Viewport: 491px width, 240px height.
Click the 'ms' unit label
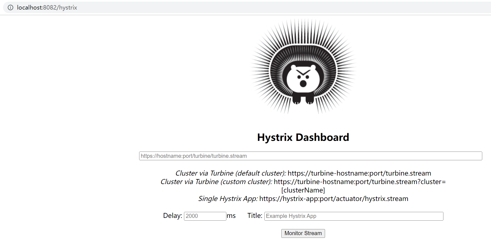(x=231, y=216)
